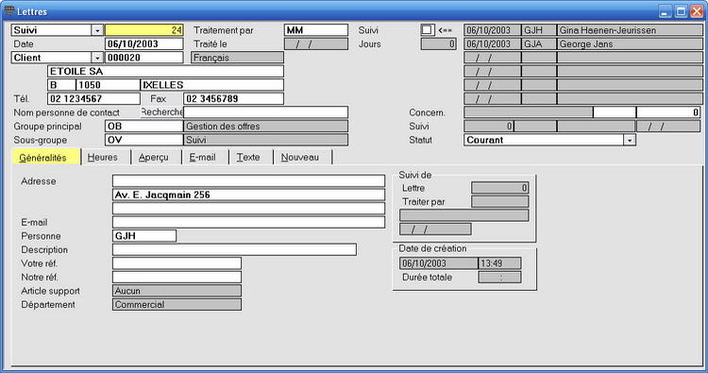
Task: Open the Heures tab
Action: [x=103, y=158]
